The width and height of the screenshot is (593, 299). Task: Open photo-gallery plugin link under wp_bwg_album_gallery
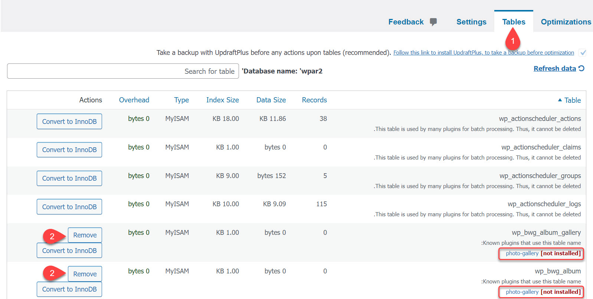(x=522, y=253)
